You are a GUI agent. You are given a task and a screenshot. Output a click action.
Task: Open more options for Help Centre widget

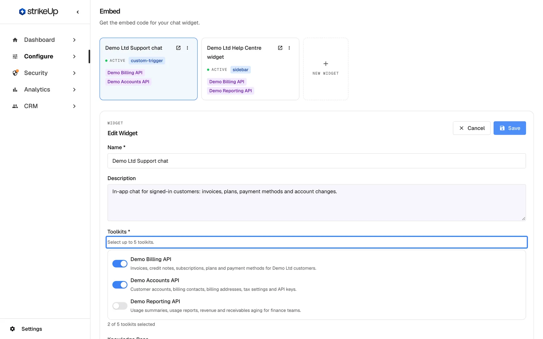coord(289,48)
